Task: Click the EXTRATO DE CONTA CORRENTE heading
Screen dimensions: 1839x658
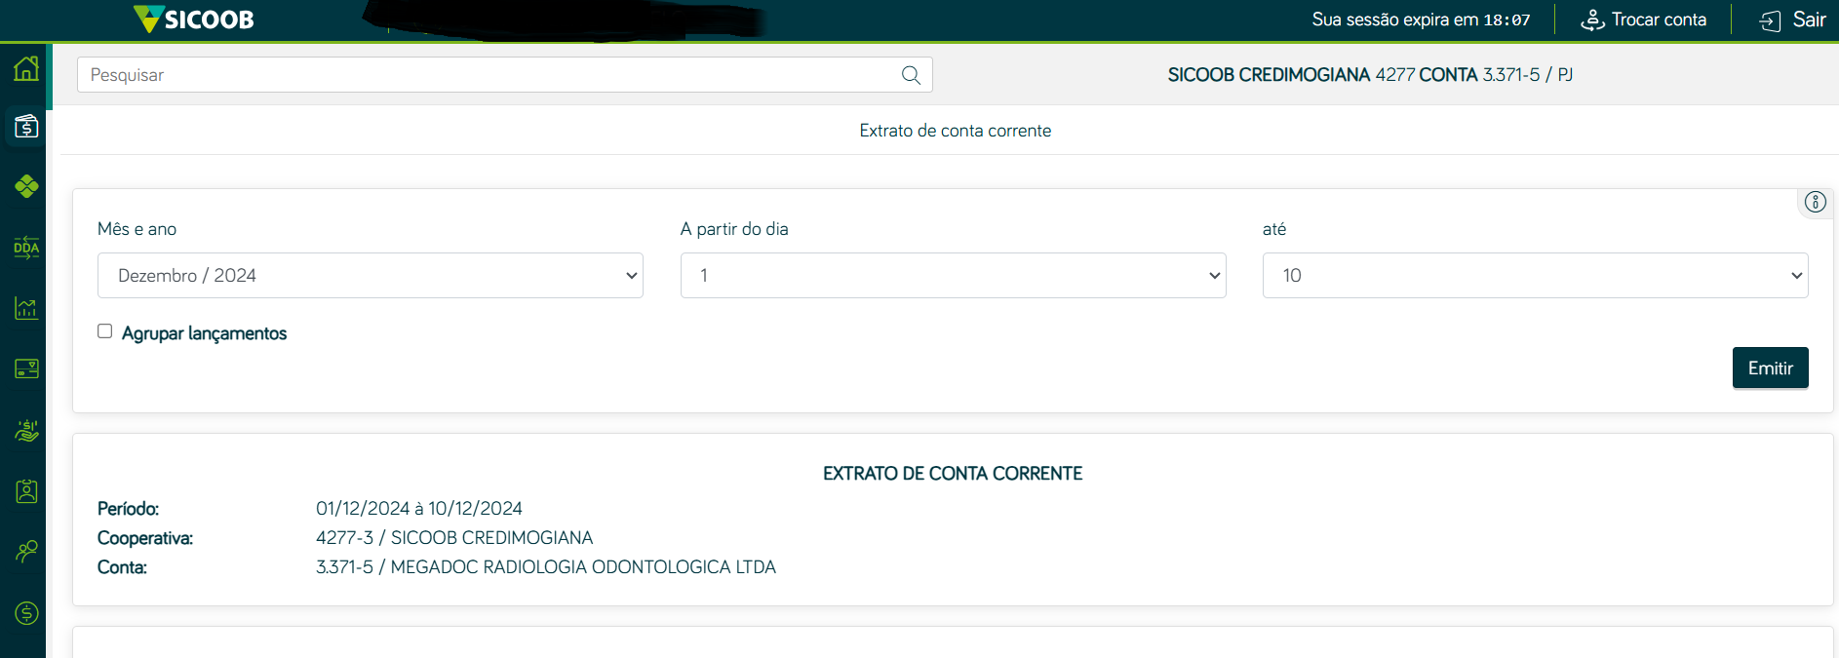Action: 953,474
